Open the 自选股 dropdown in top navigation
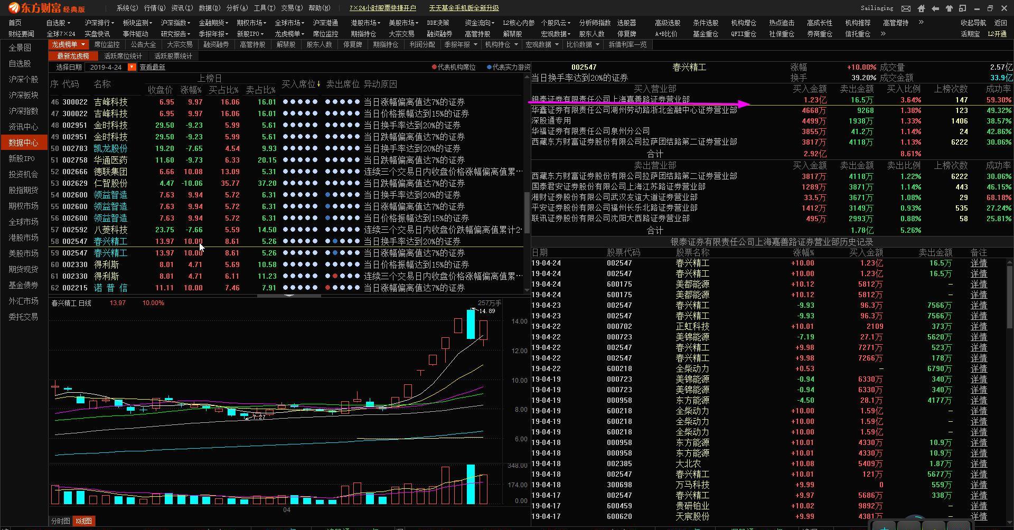The height and width of the screenshot is (530, 1014). click(x=58, y=23)
